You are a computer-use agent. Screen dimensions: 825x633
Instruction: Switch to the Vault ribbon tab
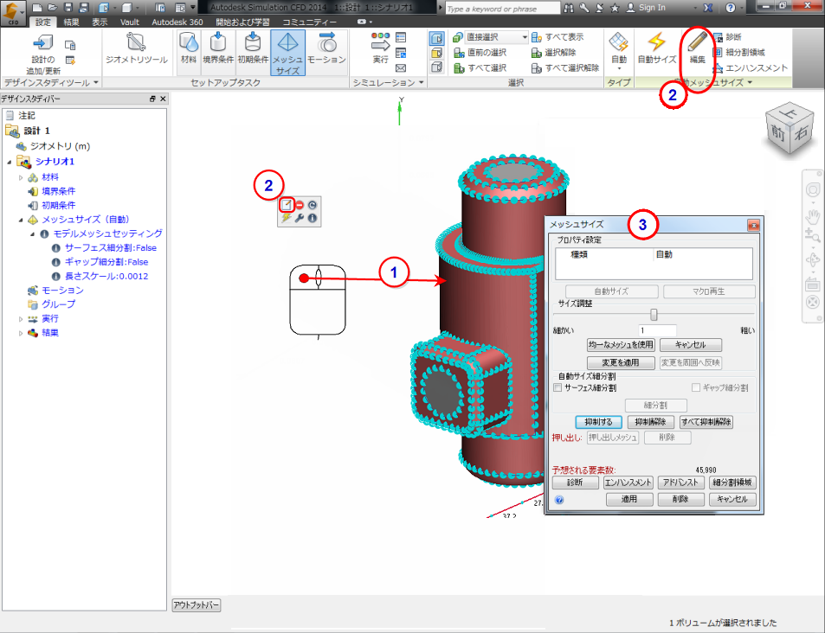(x=130, y=22)
